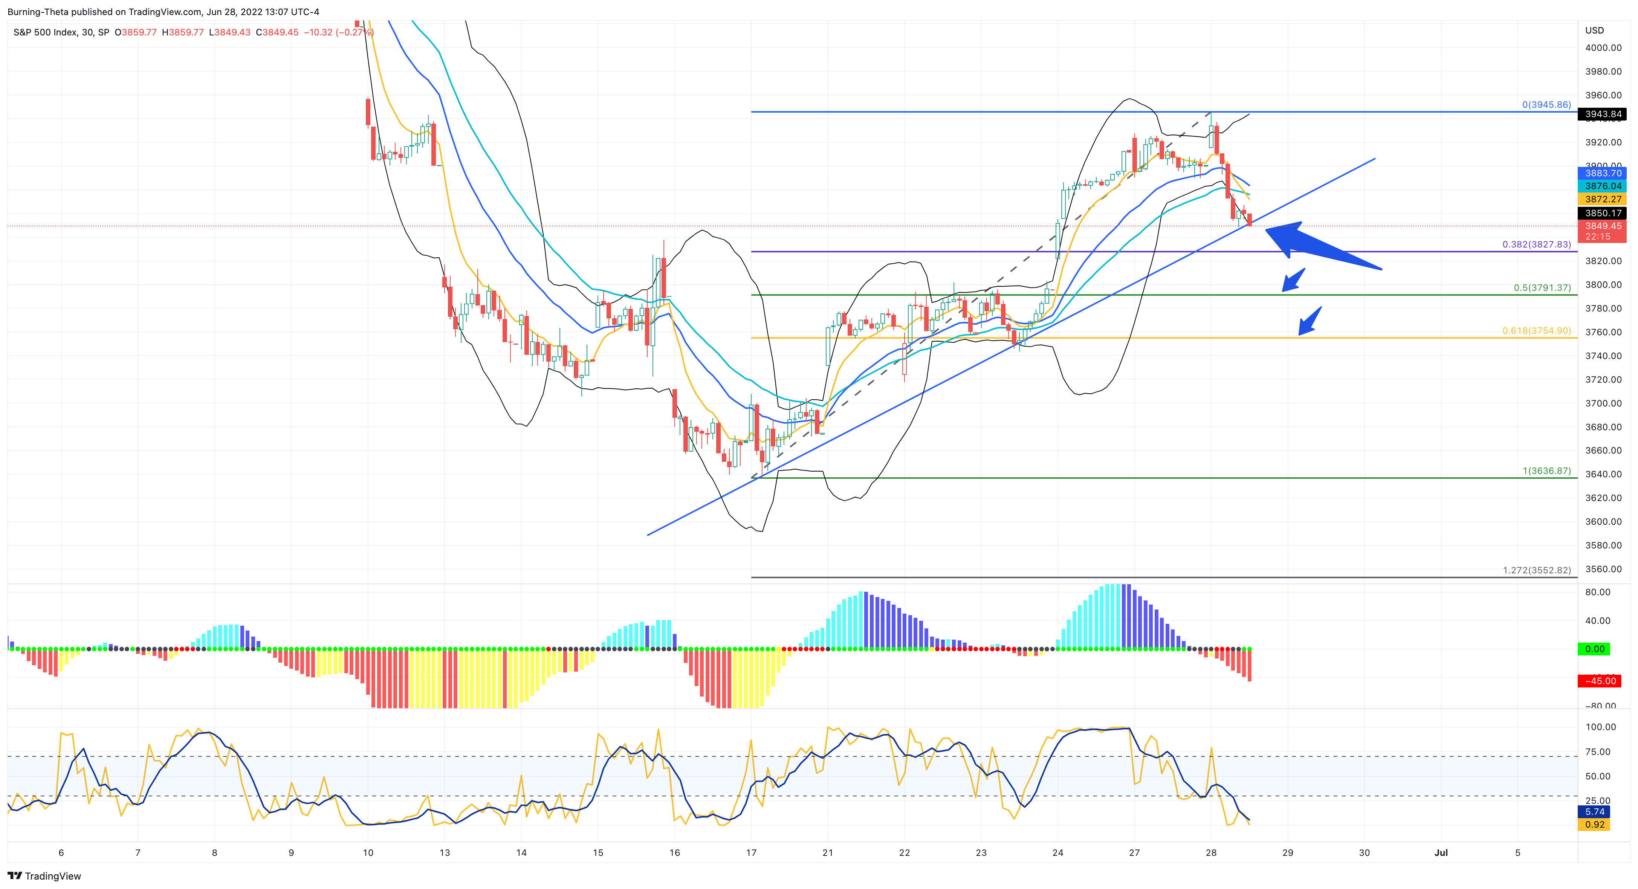
Task: Click date 24 on time axis
Action: 1057,853
